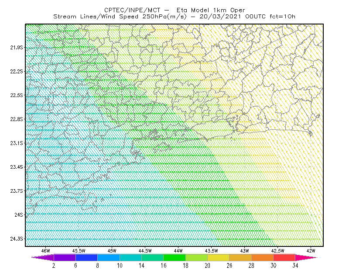The width and height of the screenshot is (349, 270).
Task: Click the orange 28–30 colorbar segment
Action: (263, 257)
